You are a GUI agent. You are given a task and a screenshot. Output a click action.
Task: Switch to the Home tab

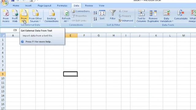point(16,5)
